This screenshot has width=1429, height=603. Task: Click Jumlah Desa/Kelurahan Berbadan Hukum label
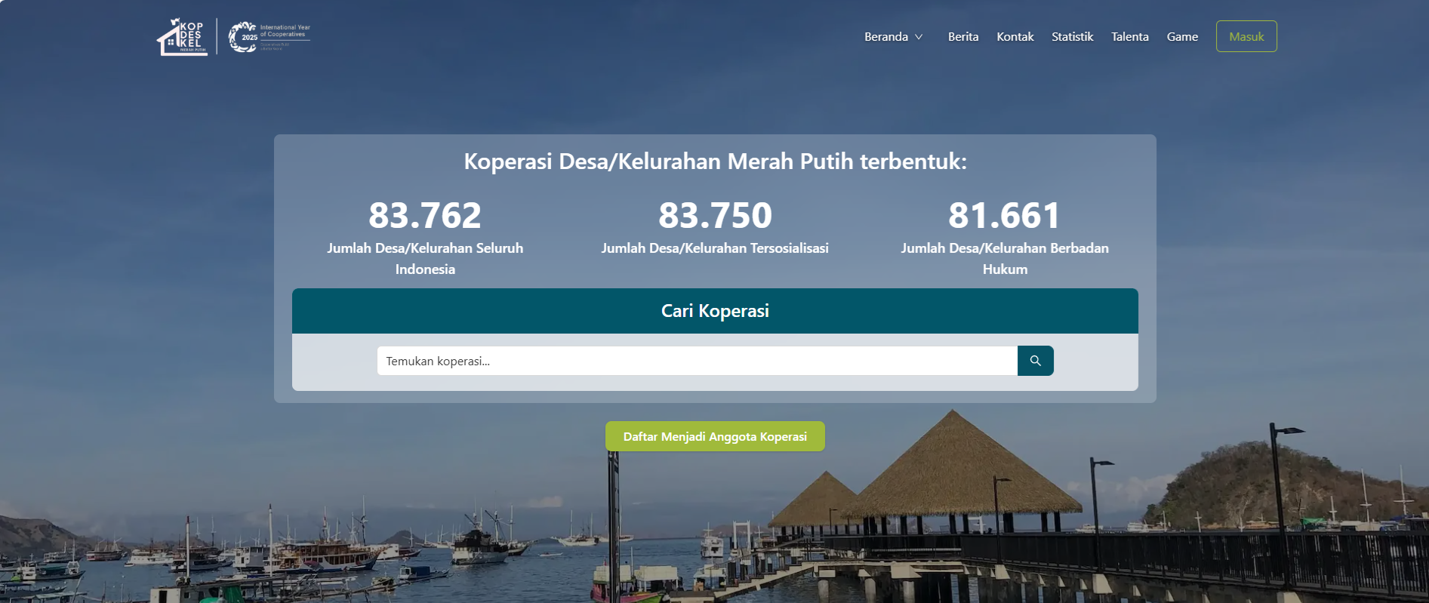click(1005, 259)
